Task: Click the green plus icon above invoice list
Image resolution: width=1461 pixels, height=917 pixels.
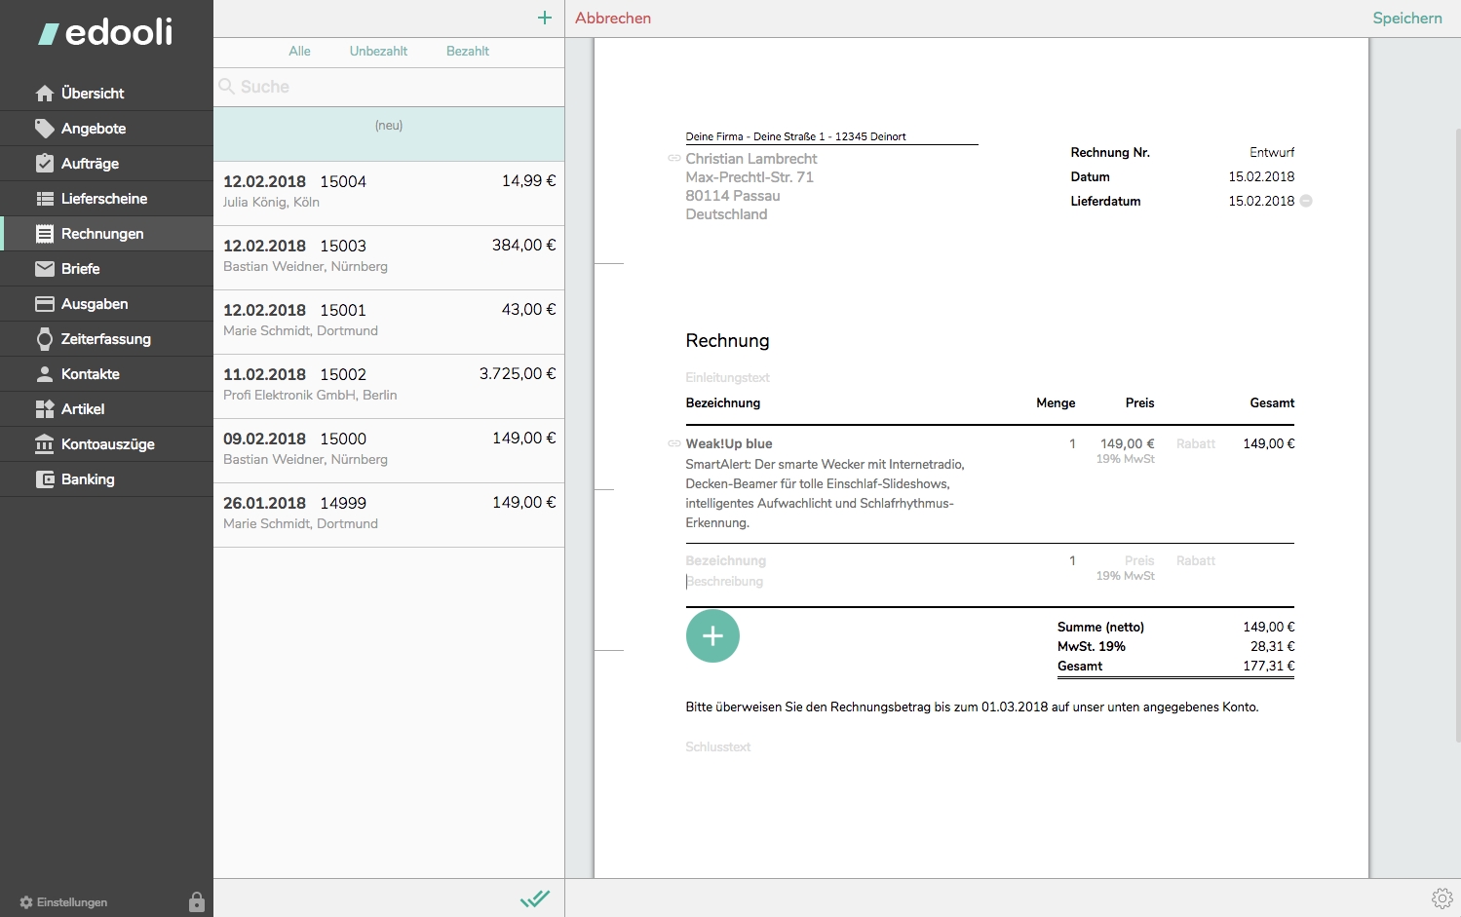Action: (544, 18)
